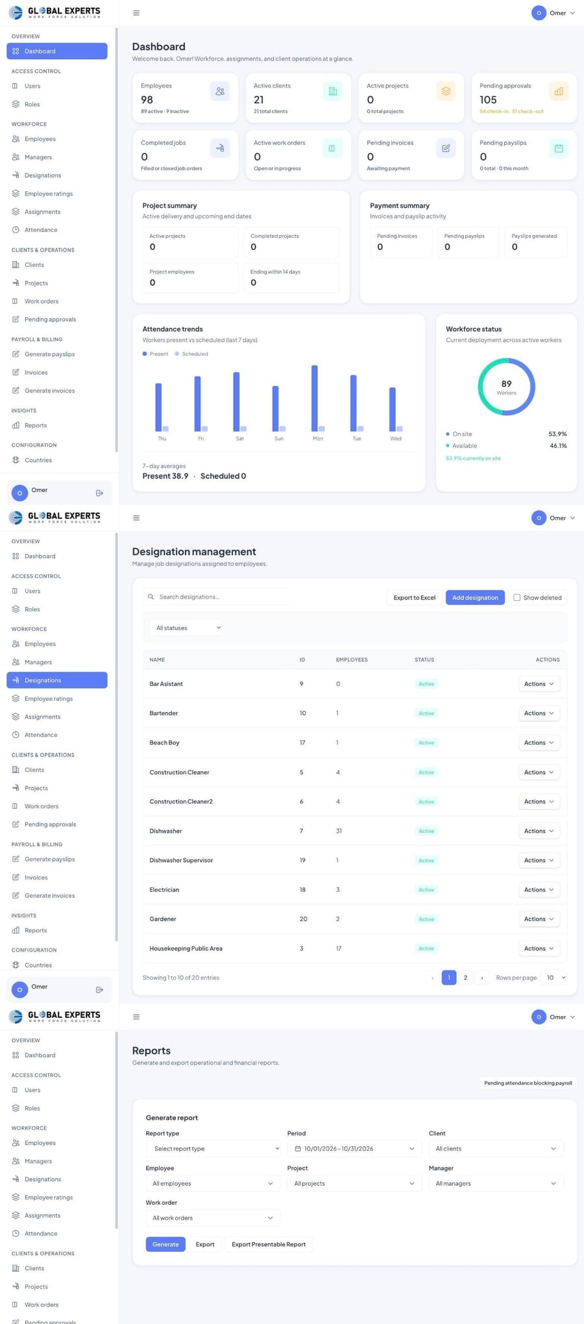Click the hamburger menu icon above the Reports heading

coord(136,1017)
